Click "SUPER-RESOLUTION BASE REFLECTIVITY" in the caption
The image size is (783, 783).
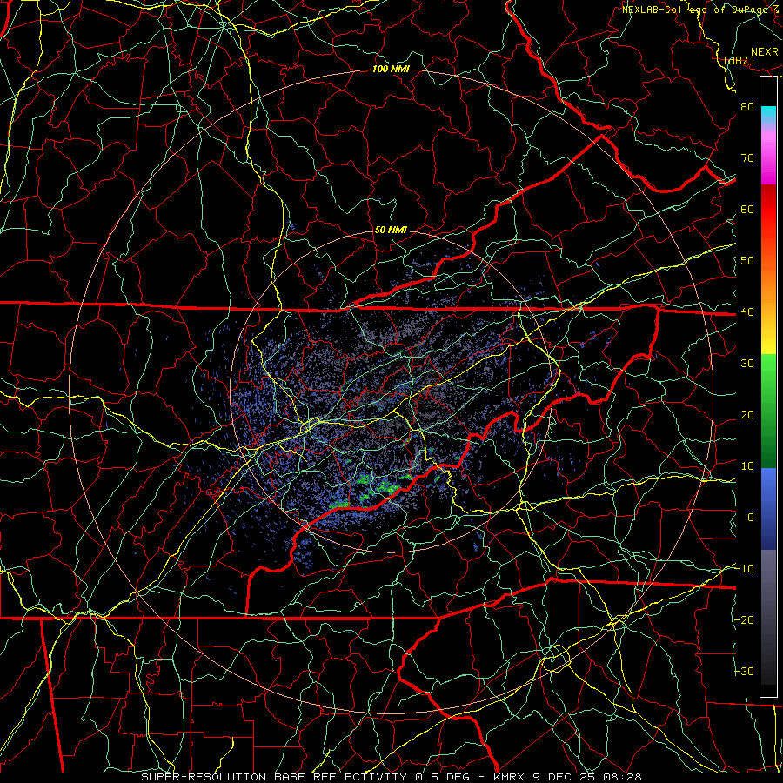tap(274, 777)
